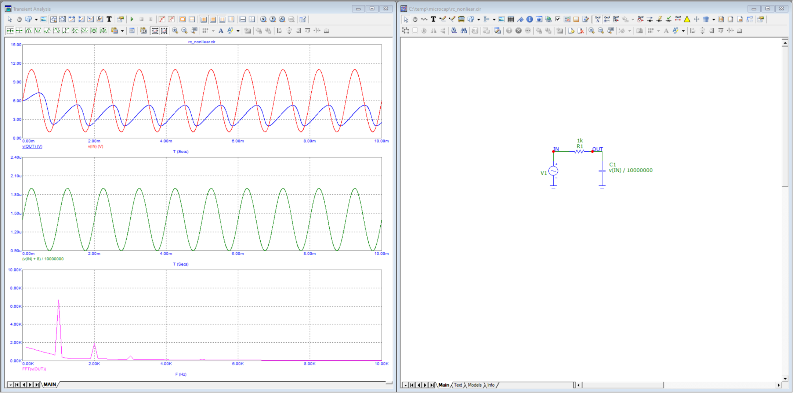The height and width of the screenshot is (393, 793).
Task: Open shapes dropdown arrow in schematic toolbar
Action: (x=479, y=19)
